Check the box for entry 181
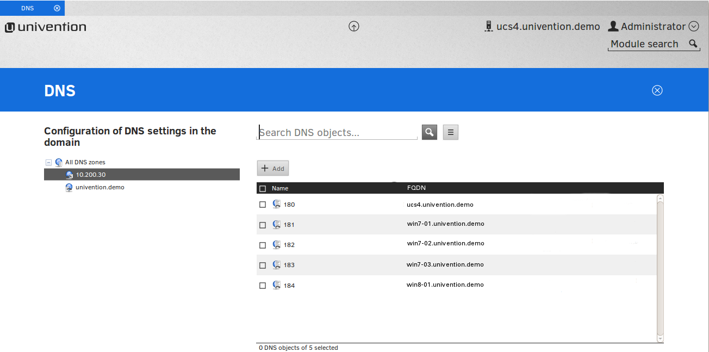This screenshot has width=709, height=352. (x=263, y=225)
